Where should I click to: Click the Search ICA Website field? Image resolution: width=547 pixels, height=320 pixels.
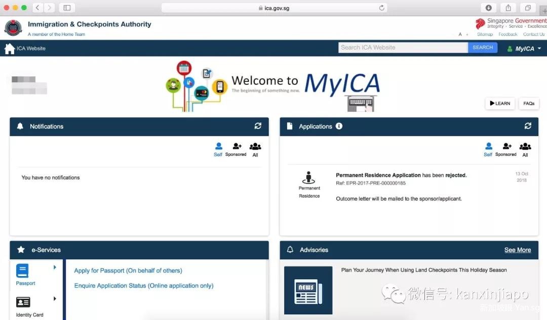(x=403, y=48)
